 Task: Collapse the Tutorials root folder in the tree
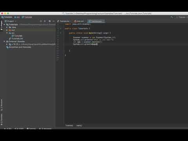coord(4,24)
